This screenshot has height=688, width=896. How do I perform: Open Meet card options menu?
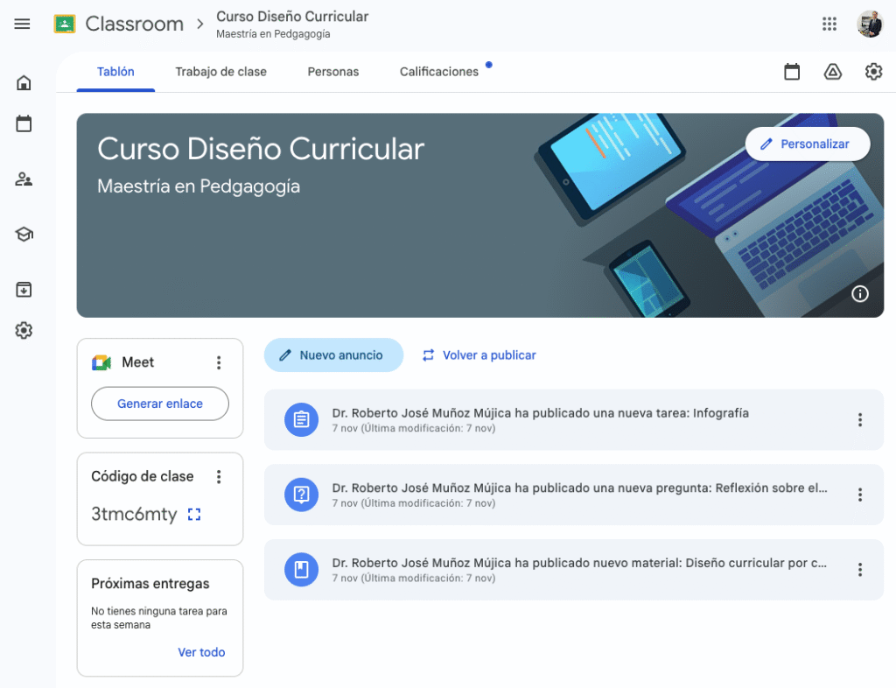click(x=219, y=362)
